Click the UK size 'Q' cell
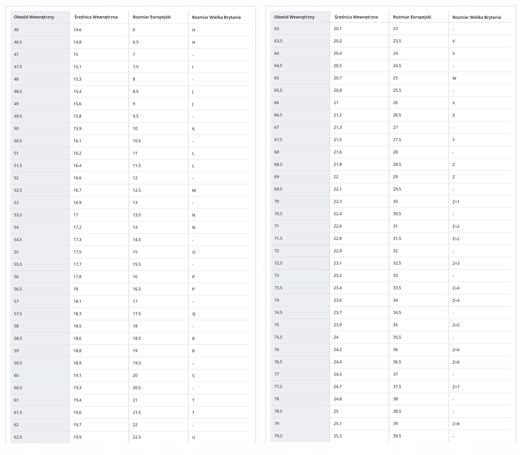 click(x=194, y=314)
